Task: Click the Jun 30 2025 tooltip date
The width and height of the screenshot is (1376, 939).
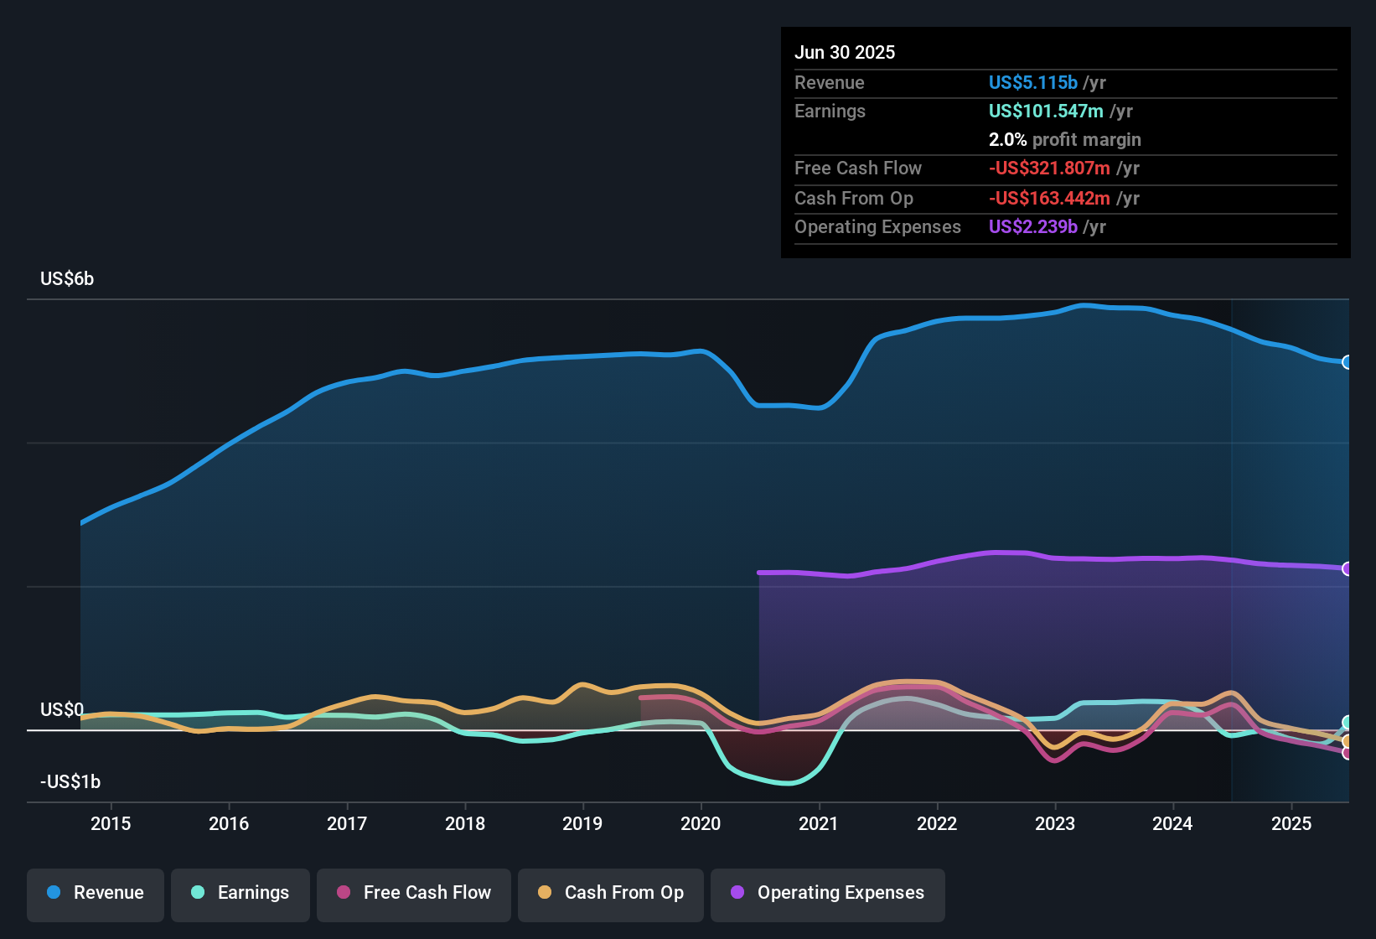Action: (x=845, y=52)
